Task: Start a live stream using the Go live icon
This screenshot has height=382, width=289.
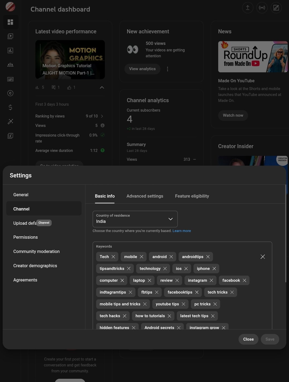Action: 262,8
